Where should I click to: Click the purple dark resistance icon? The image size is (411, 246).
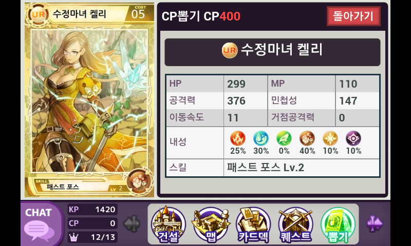tap(353, 138)
